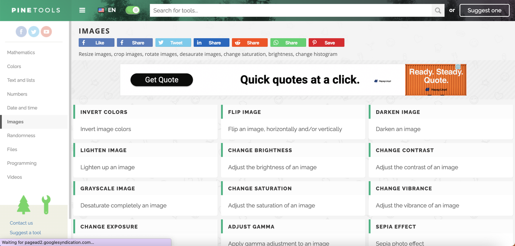This screenshot has height=246, width=515.
Task: Open the hamburger menu icon
Action: (x=82, y=10)
